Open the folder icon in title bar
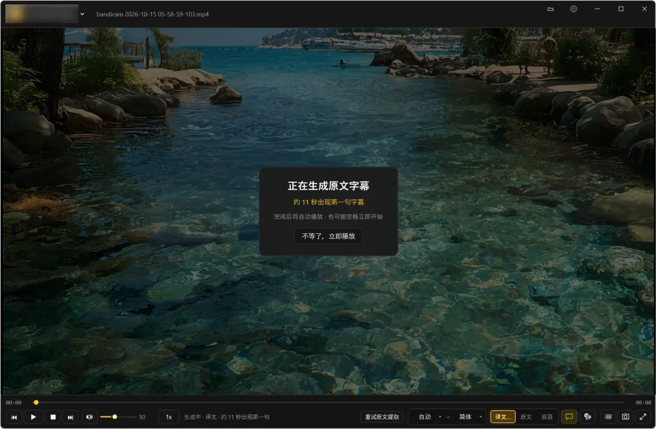This screenshot has height=429, width=656. [x=550, y=9]
